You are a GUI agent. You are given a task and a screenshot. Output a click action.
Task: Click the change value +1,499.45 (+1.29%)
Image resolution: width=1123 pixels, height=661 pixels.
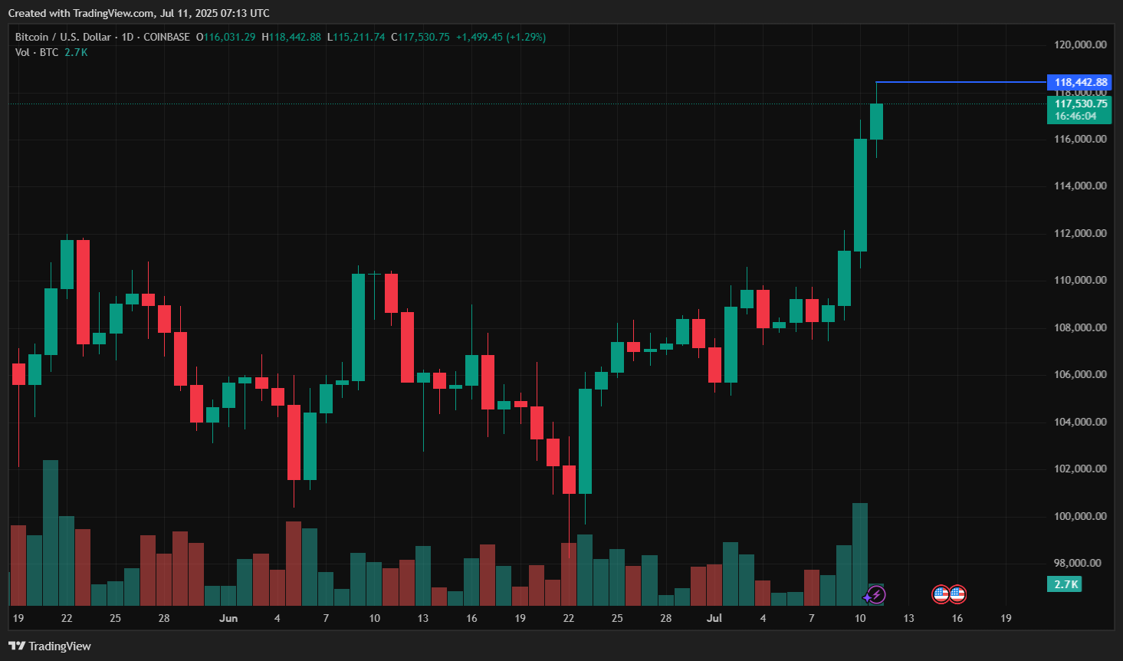pyautogui.click(x=501, y=37)
